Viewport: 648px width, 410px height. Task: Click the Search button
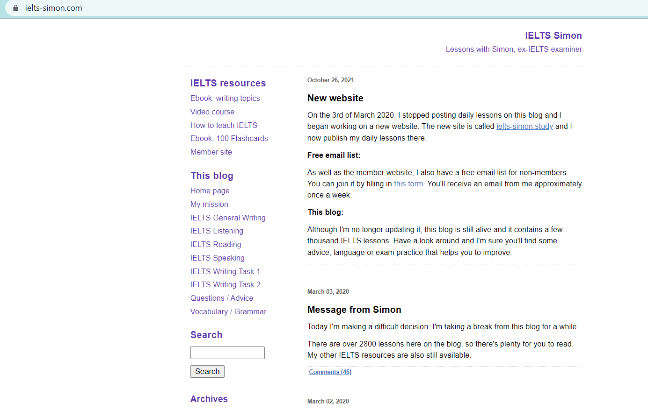pyautogui.click(x=207, y=371)
